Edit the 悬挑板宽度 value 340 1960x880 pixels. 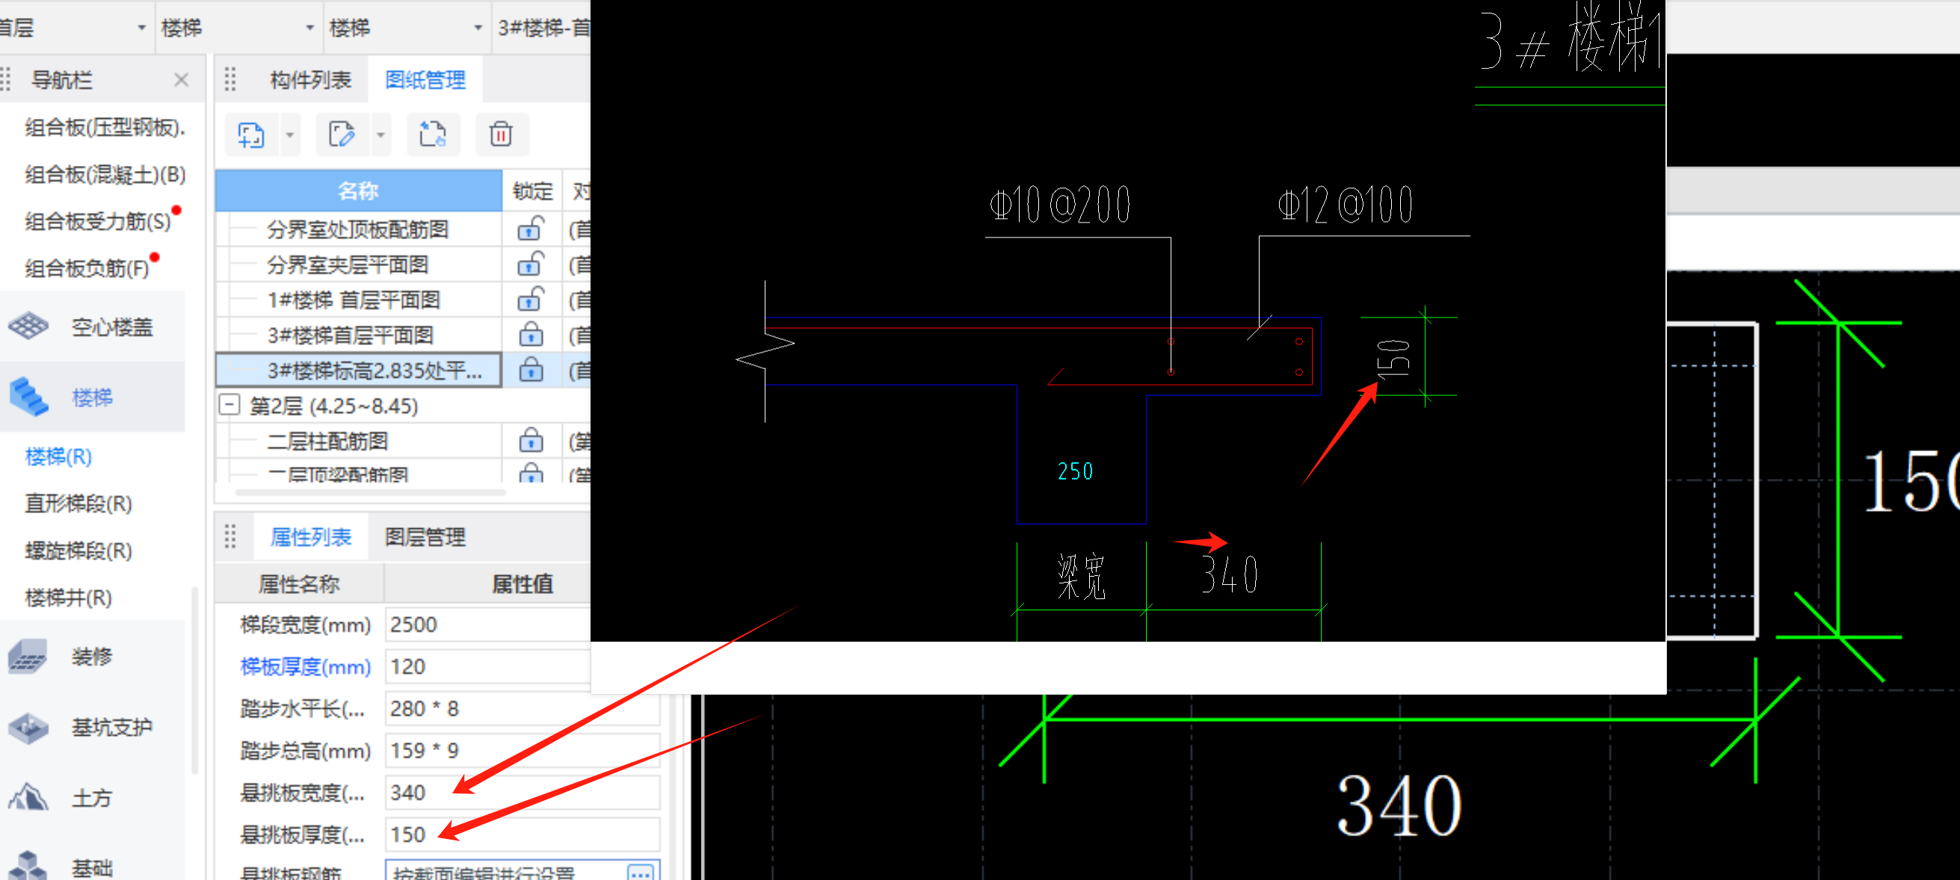click(x=522, y=793)
